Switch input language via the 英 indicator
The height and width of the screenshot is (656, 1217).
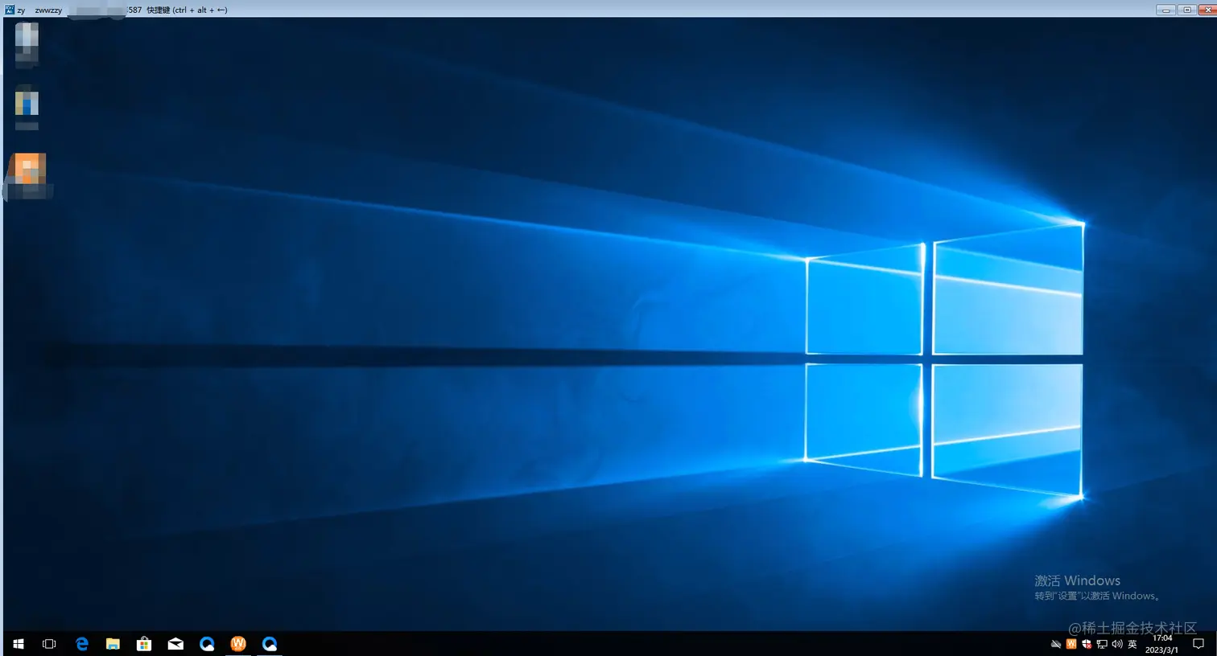[1132, 644]
